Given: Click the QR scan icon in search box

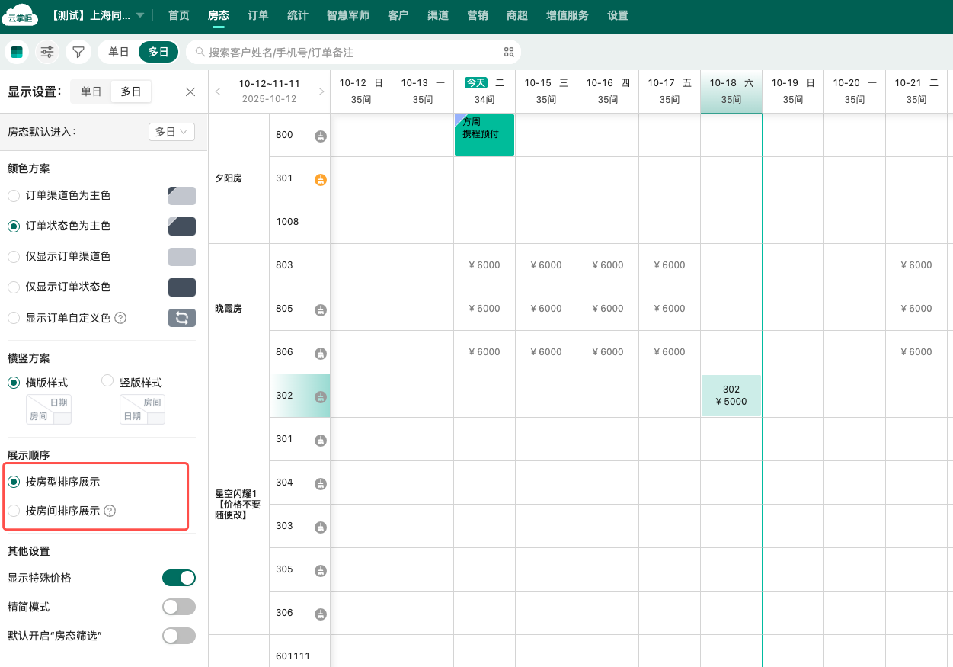Looking at the screenshot, I should 509,53.
